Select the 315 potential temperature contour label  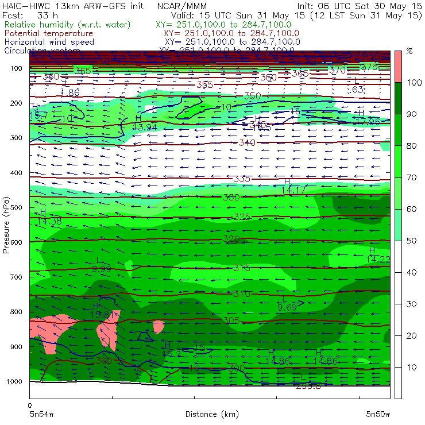(242, 268)
